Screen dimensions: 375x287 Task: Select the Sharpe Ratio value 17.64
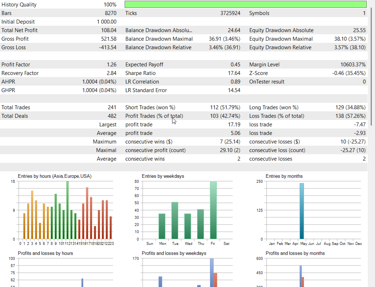point(234,73)
